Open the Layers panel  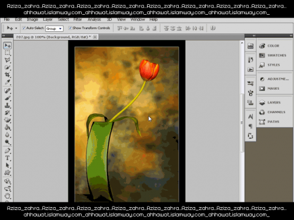(x=273, y=103)
